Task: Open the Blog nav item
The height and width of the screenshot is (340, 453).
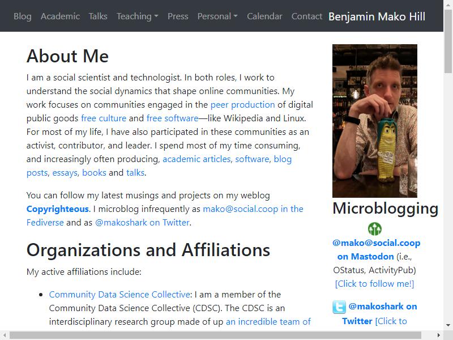Action: pyautogui.click(x=23, y=16)
